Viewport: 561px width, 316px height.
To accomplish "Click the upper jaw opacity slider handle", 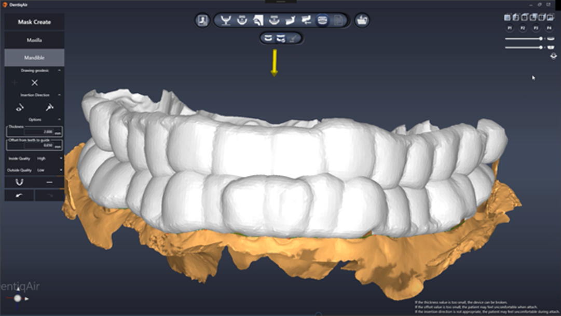I will coord(541,38).
